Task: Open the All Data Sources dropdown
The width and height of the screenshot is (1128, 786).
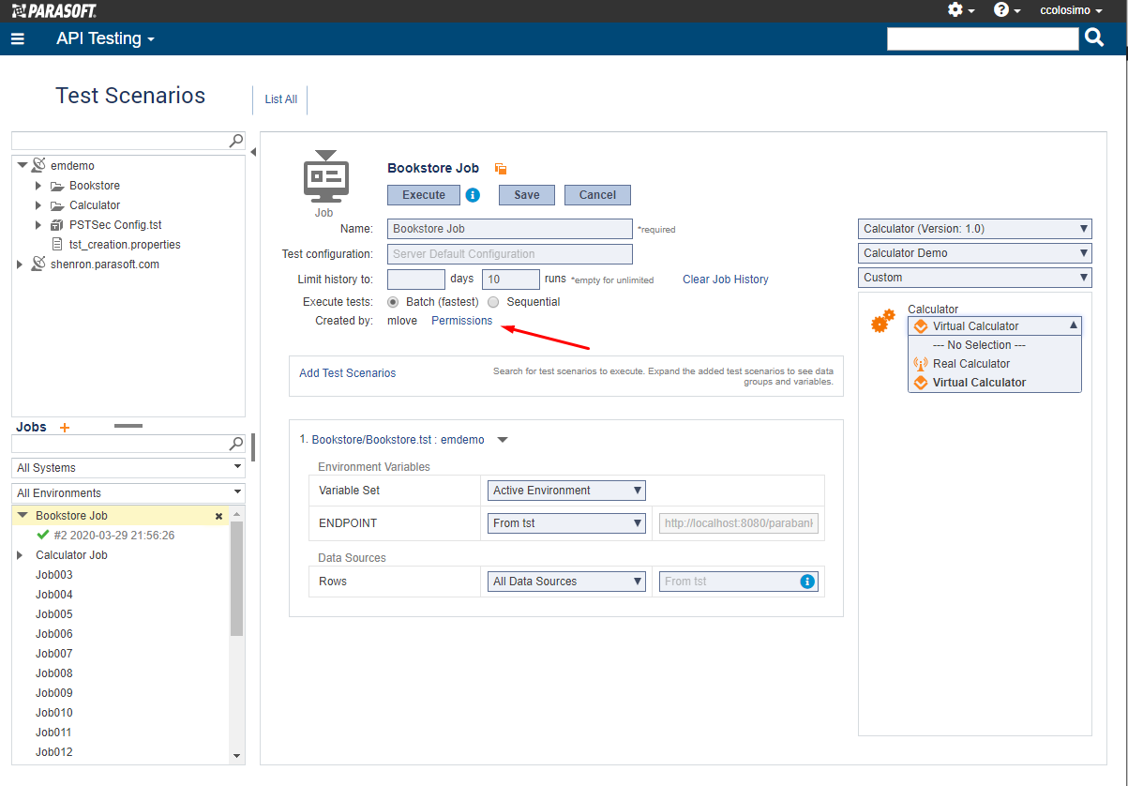Action: tap(567, 582)
